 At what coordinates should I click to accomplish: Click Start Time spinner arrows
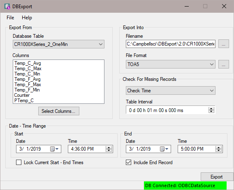coord(109,149)
